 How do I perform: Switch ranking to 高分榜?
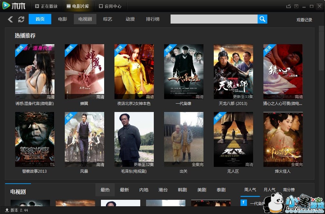(289, 190)
